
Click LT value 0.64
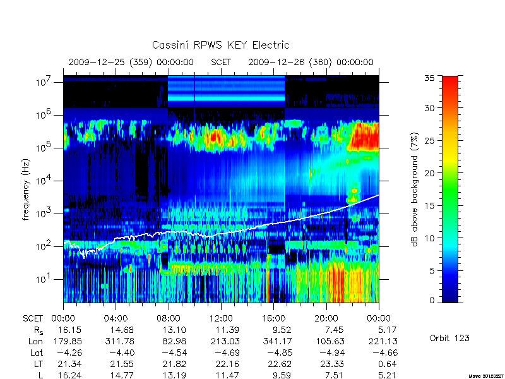(386, 364)
